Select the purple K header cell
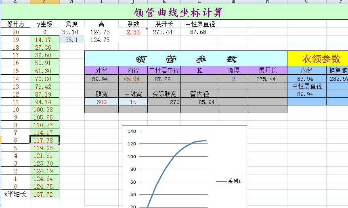Viewport: 348px width, 208px height. point(200,70)
